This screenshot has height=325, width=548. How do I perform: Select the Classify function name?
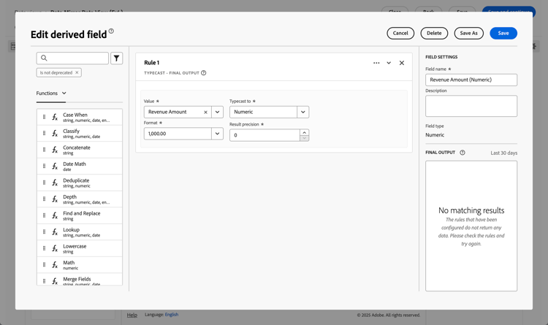click(72, 131)
